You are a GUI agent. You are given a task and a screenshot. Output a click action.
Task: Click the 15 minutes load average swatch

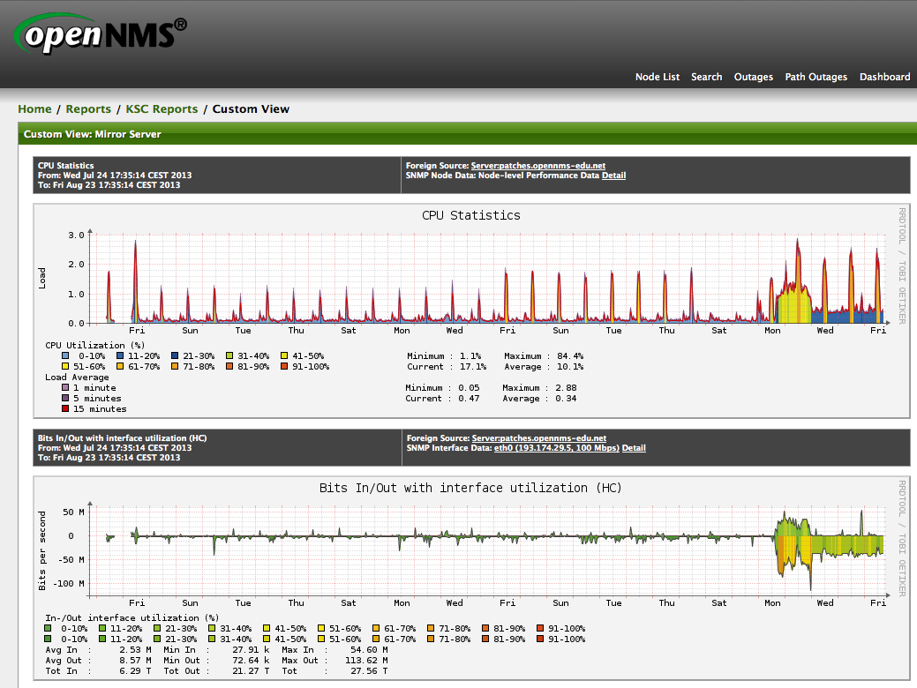click(x=64, y=408)
